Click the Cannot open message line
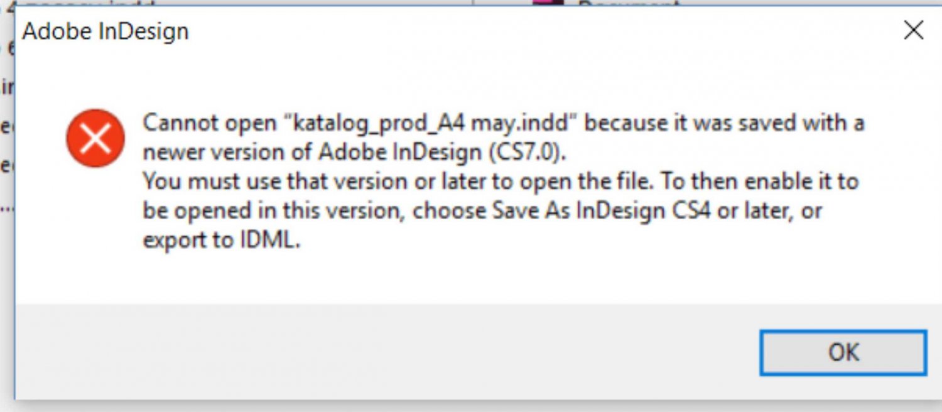The width and height of the screenshot is (942, 412). coord(504,122)
